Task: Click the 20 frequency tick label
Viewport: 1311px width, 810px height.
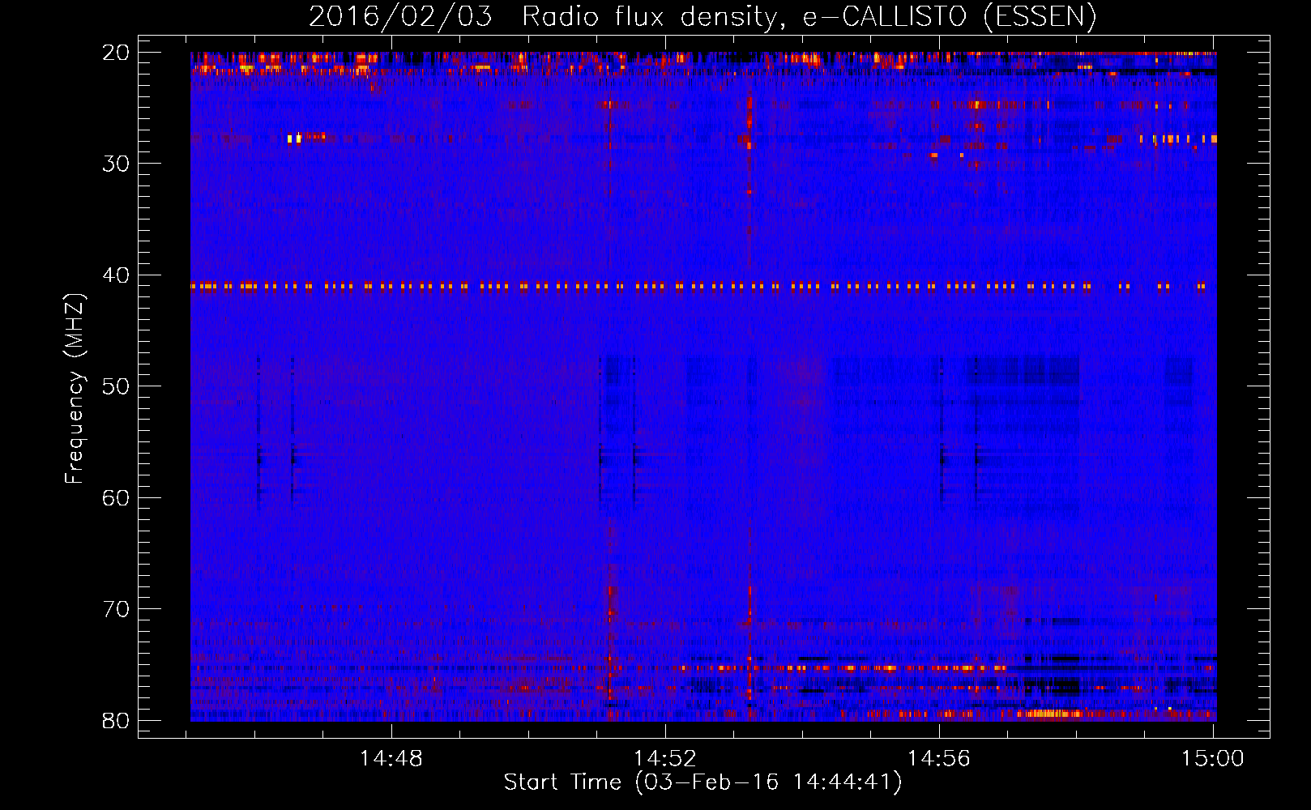Action: pos(116,53)
